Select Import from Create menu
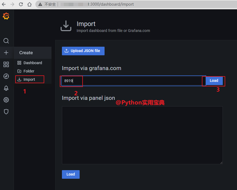Viewport: 237px width, 190px height. point(29,79)
